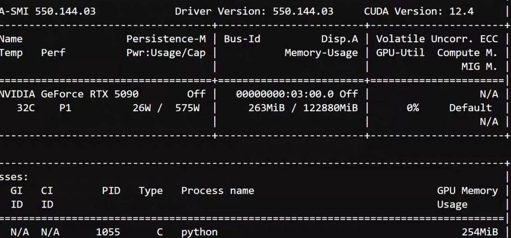
Task: Click the NVIDIA GeForce RTX 5090 name
Action: tap(69, 94)
